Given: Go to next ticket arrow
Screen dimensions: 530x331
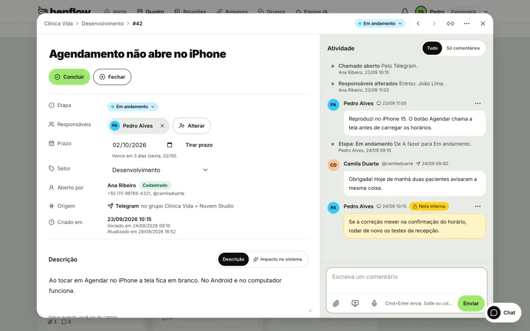Looking at the screenshot, I should tap(434, 24).
